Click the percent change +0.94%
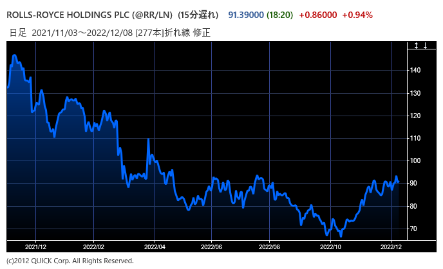The width and height of the screenshot is (443, 269). pyautogui.click(x=357, y=15)
